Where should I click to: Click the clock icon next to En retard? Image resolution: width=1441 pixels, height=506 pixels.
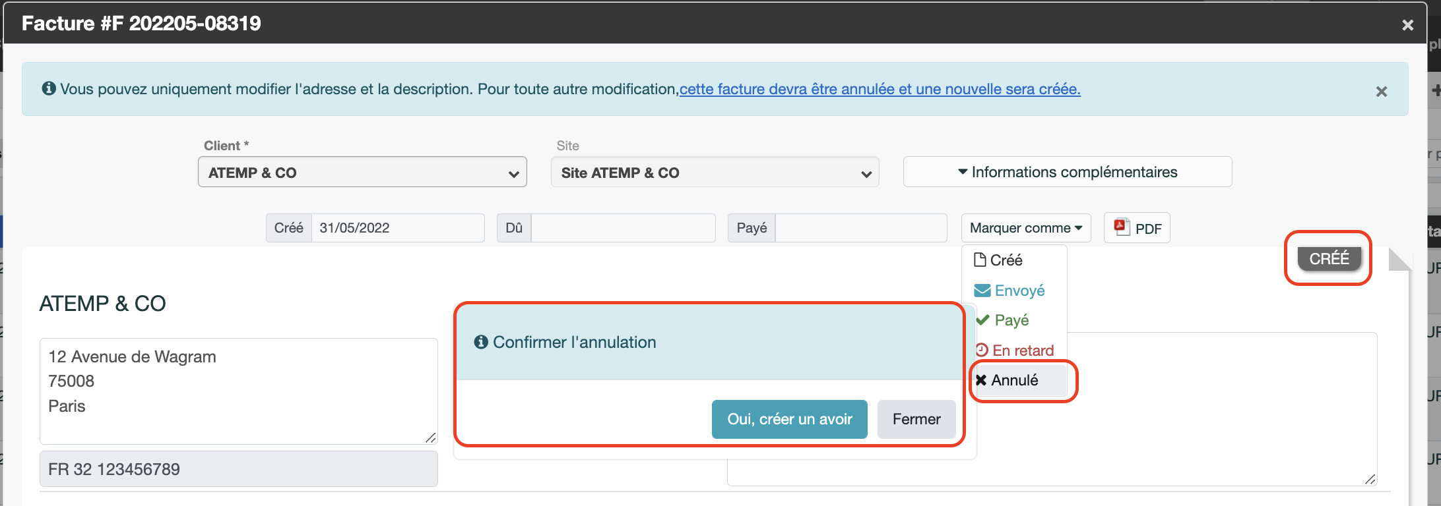coord(982,350)
